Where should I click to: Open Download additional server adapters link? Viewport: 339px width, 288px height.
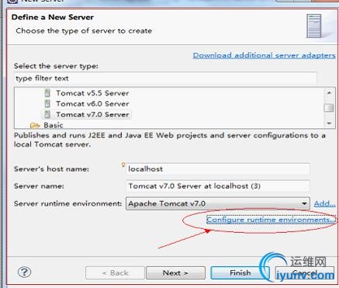point(264,55)
